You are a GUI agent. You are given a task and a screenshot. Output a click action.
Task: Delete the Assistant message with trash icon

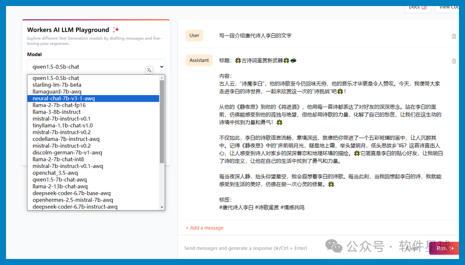[454, 61]
